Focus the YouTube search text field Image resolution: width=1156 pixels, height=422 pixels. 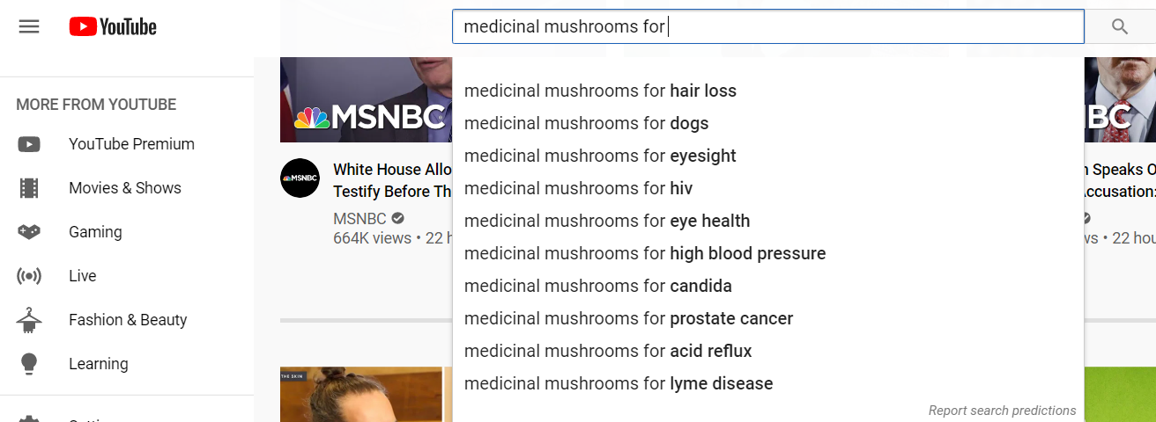point(767,26)
